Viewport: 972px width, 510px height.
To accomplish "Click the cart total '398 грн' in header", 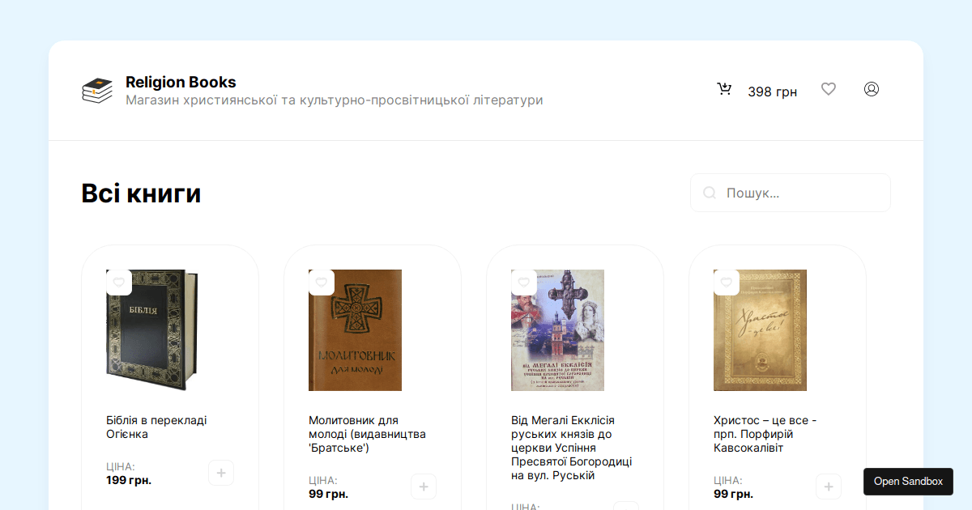I will click(773, 91).
